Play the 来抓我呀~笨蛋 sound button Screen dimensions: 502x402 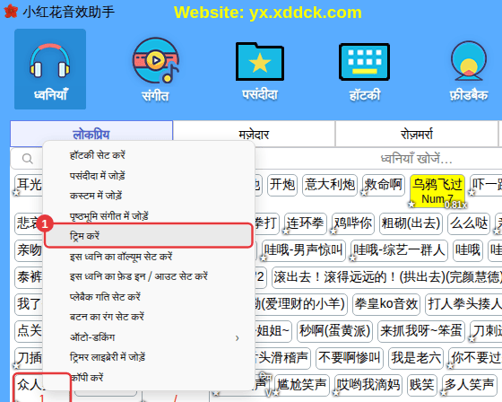click(x=421, y=331)
